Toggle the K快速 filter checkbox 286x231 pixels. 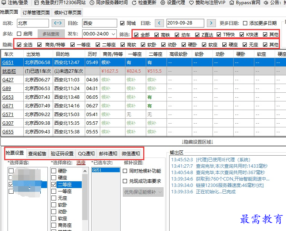[x=242, y=35]
